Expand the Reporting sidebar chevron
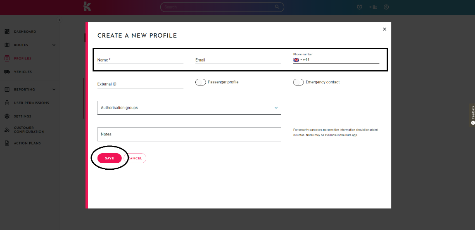Screen dimensions: 475x230 click(54, 90)
